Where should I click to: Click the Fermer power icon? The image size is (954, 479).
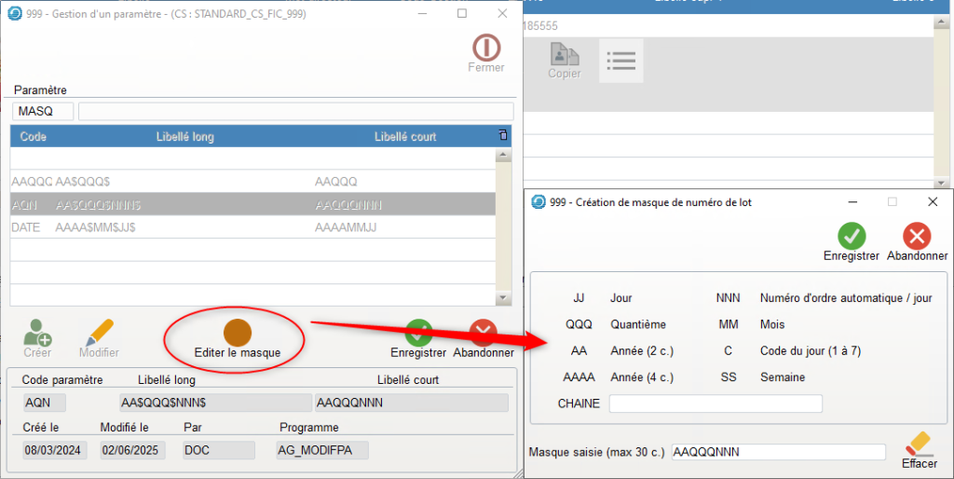coord(485,48)
